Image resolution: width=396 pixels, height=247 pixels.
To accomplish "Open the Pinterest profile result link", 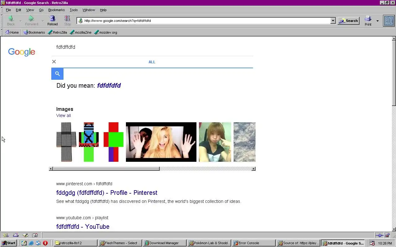I will click(107, 193).
